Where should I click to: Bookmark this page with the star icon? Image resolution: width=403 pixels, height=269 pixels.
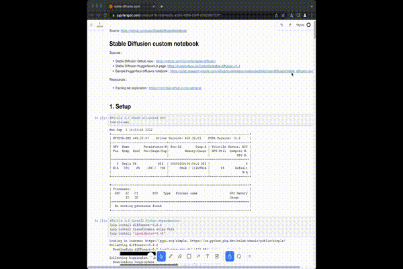click(283, 15)
